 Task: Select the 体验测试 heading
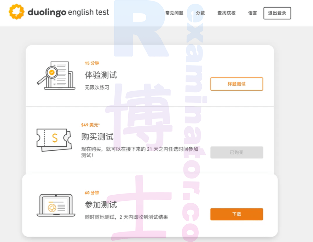[101, 75]
